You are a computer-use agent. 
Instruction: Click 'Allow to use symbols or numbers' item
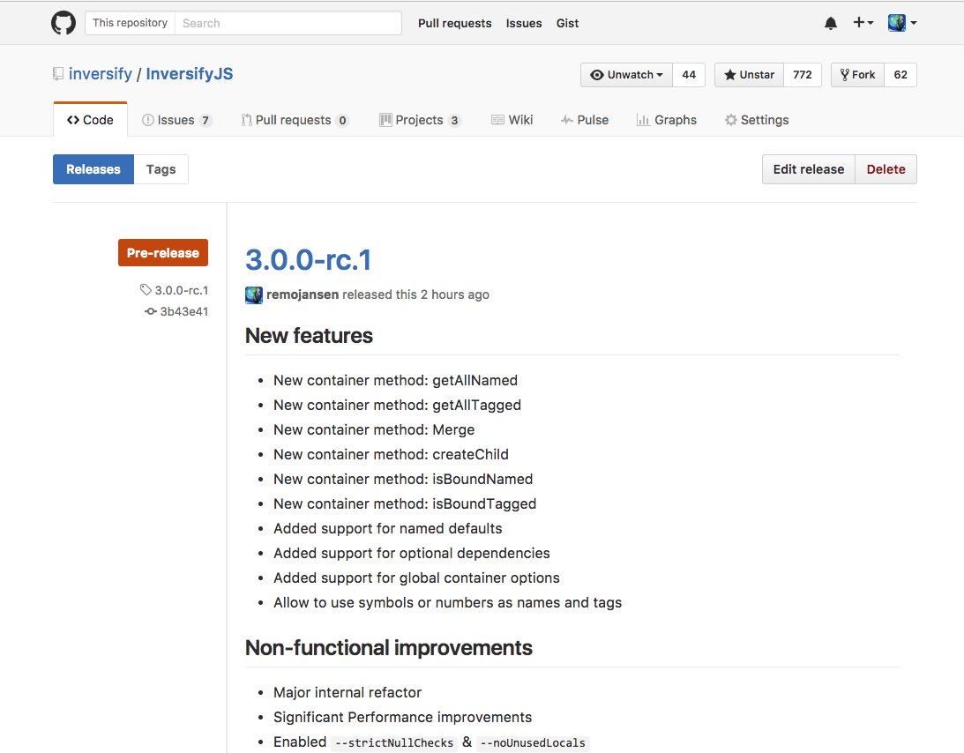point(447,602)
